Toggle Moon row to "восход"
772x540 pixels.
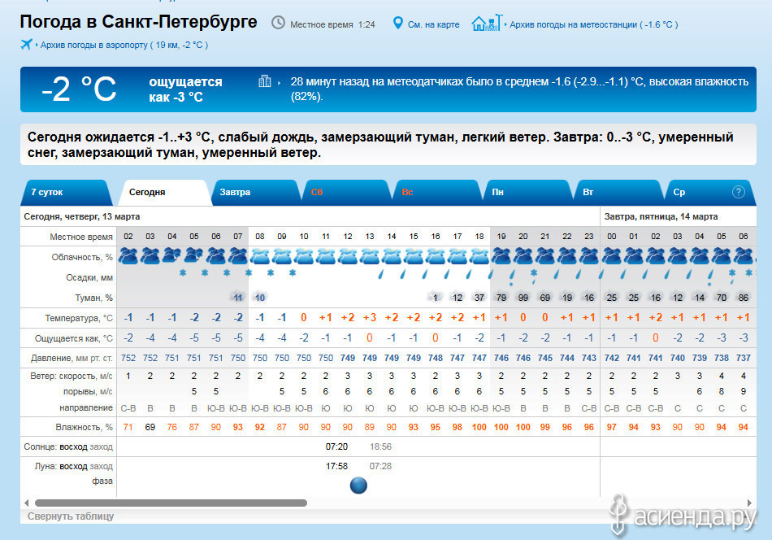pyautogui.click(x=73, y=466)
